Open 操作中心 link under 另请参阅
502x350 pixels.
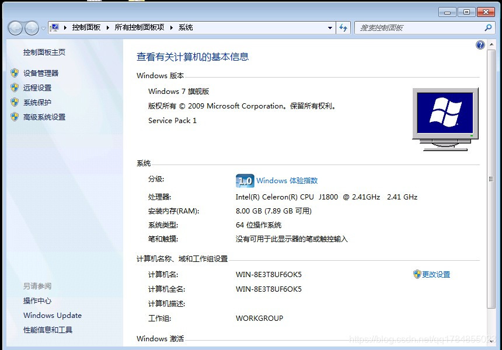pyautogui.click(x=37, y=301)
